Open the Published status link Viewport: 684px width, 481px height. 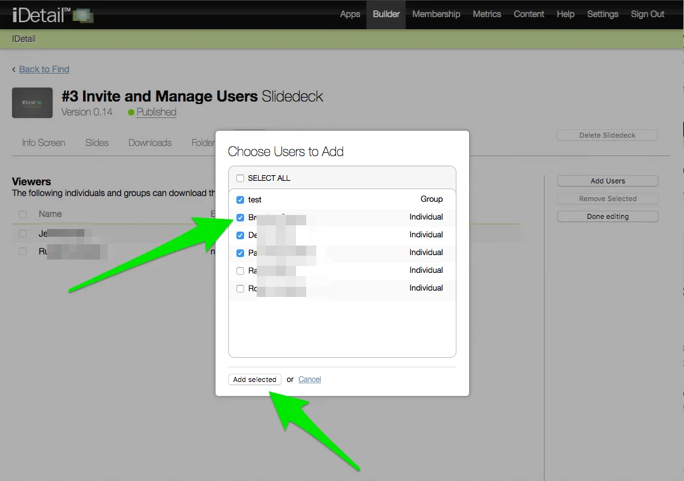156,112
